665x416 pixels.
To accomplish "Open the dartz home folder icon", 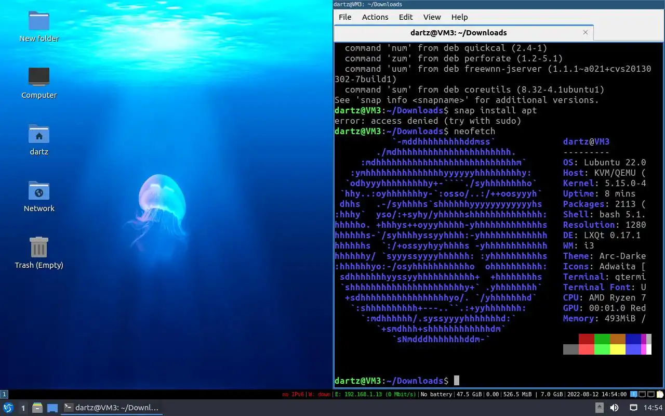I will (x=39, y=140).
